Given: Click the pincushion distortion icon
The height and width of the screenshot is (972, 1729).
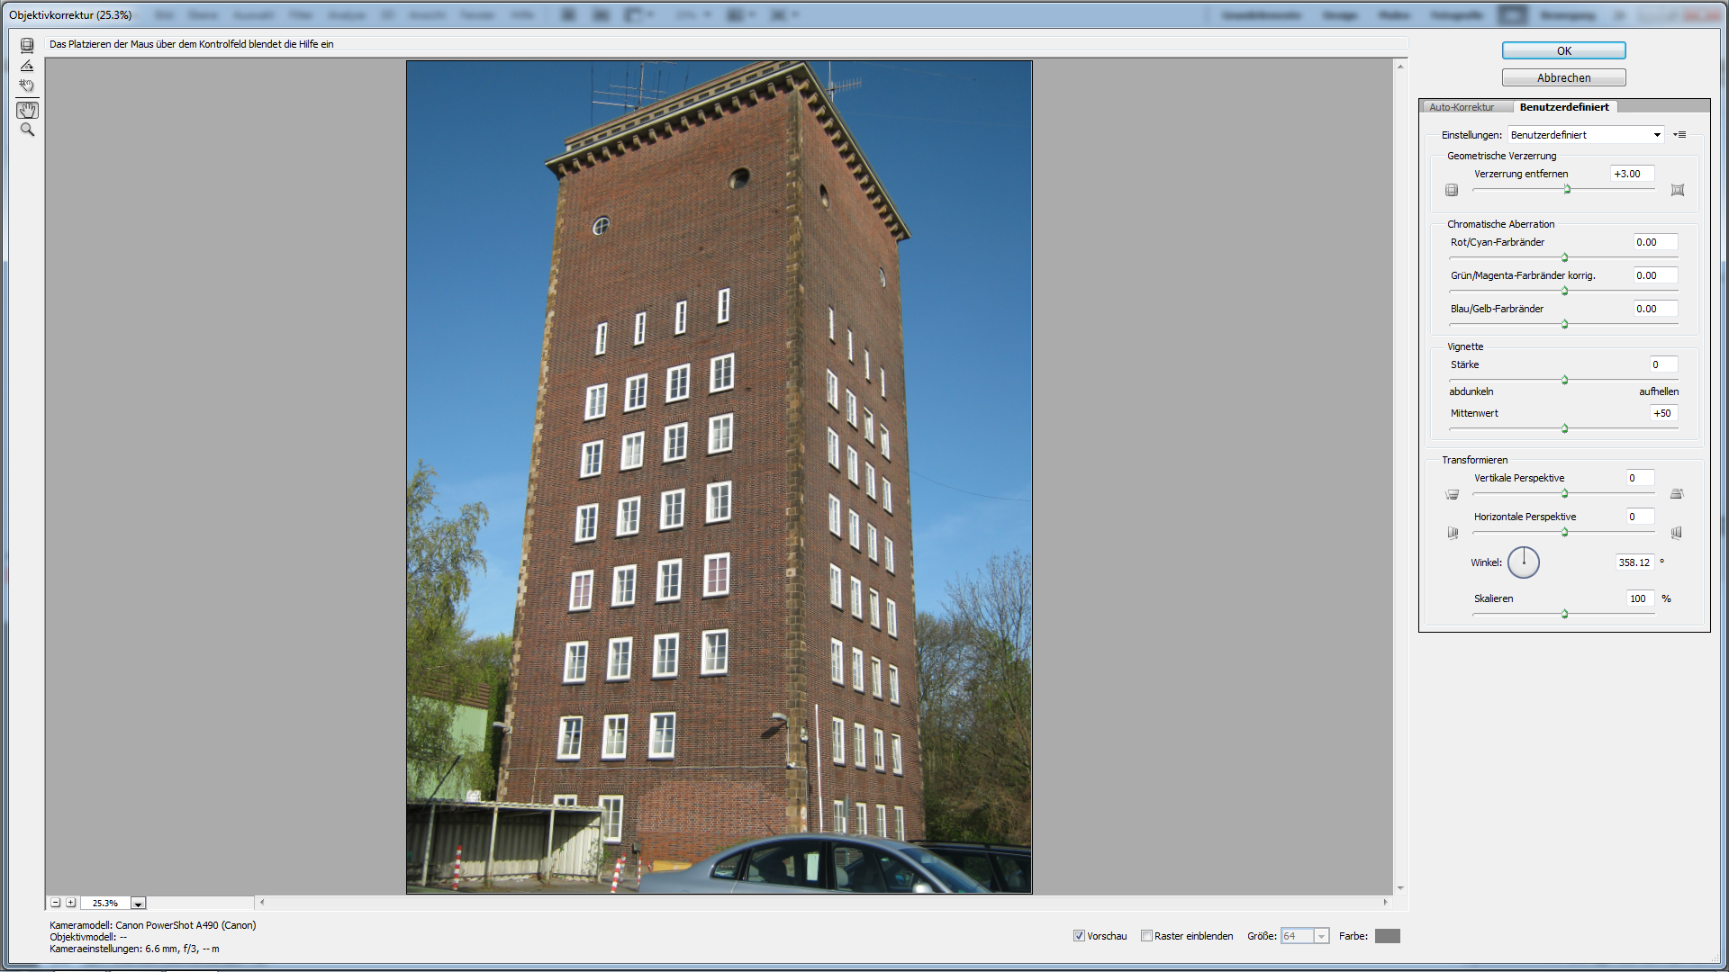Looking at the screenshot, I should (x=1678, y=190).
